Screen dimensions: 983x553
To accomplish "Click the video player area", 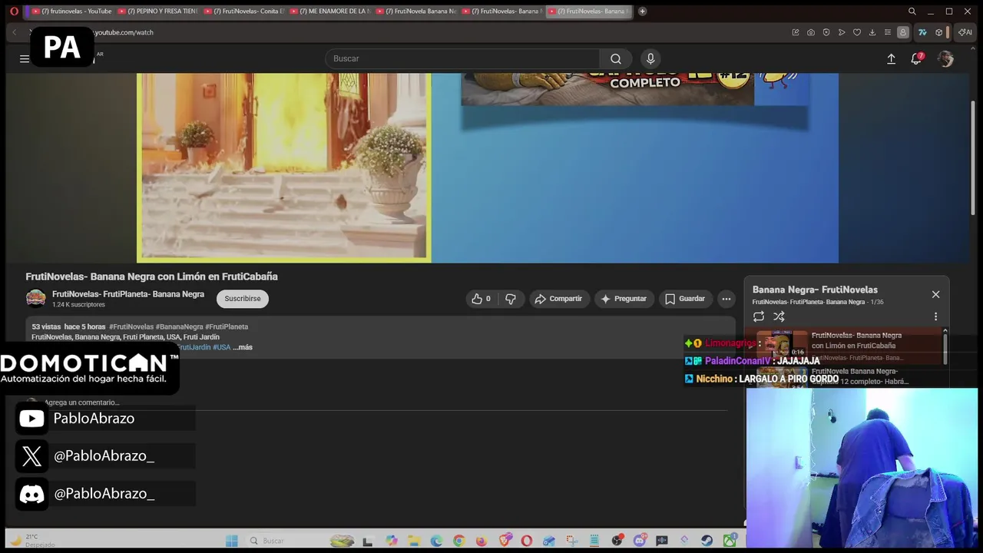I will 488,167.
